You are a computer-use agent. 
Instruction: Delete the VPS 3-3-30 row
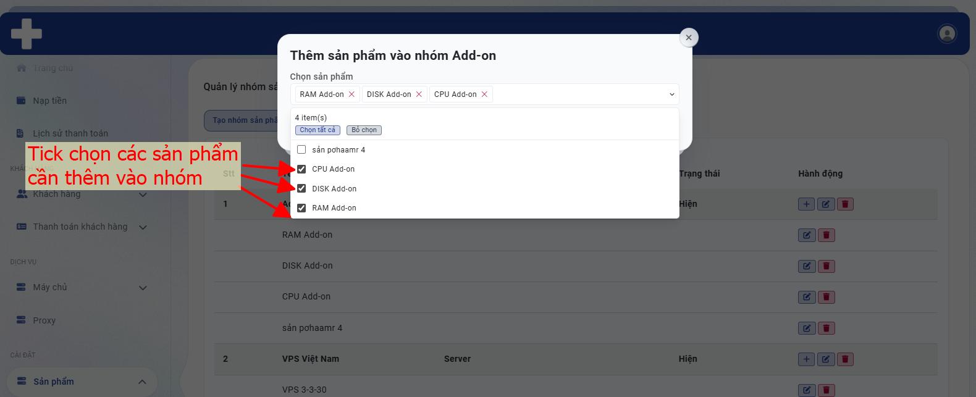click(x=827, y=390)
